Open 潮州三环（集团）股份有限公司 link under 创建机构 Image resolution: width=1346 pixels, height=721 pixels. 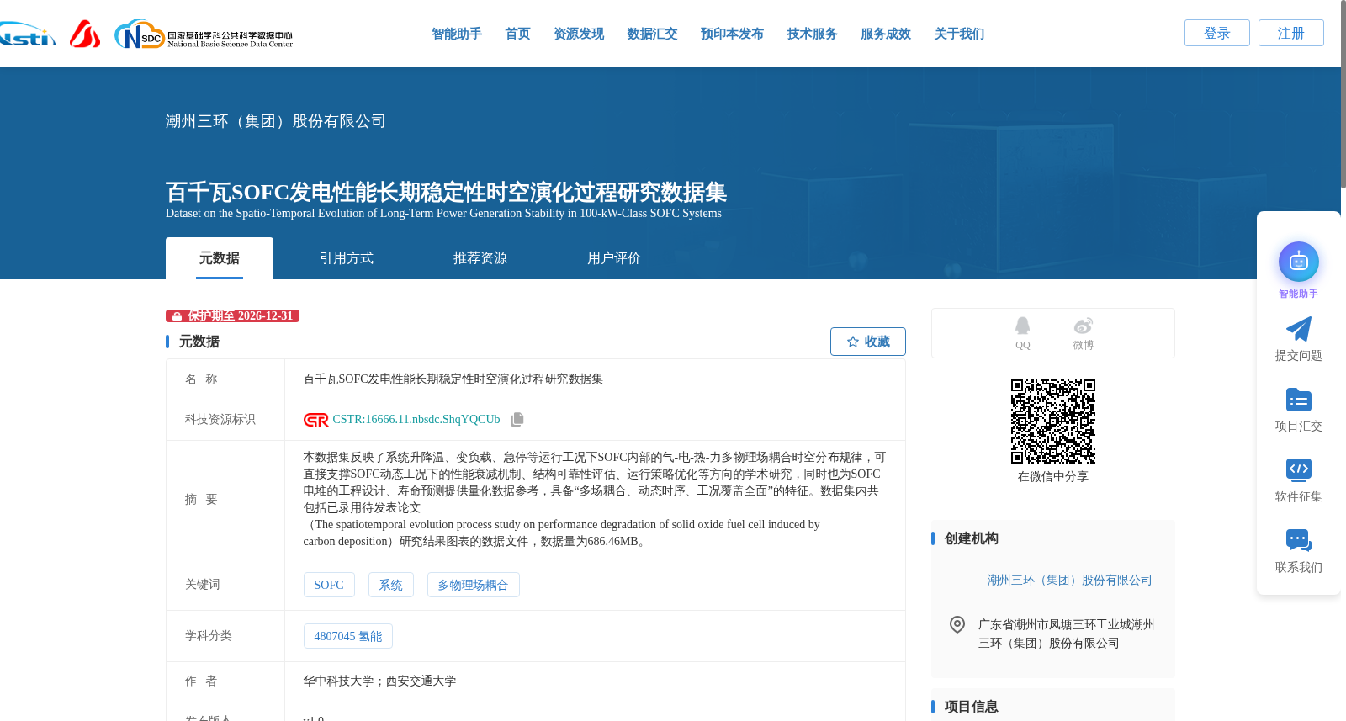(1069, 580)
